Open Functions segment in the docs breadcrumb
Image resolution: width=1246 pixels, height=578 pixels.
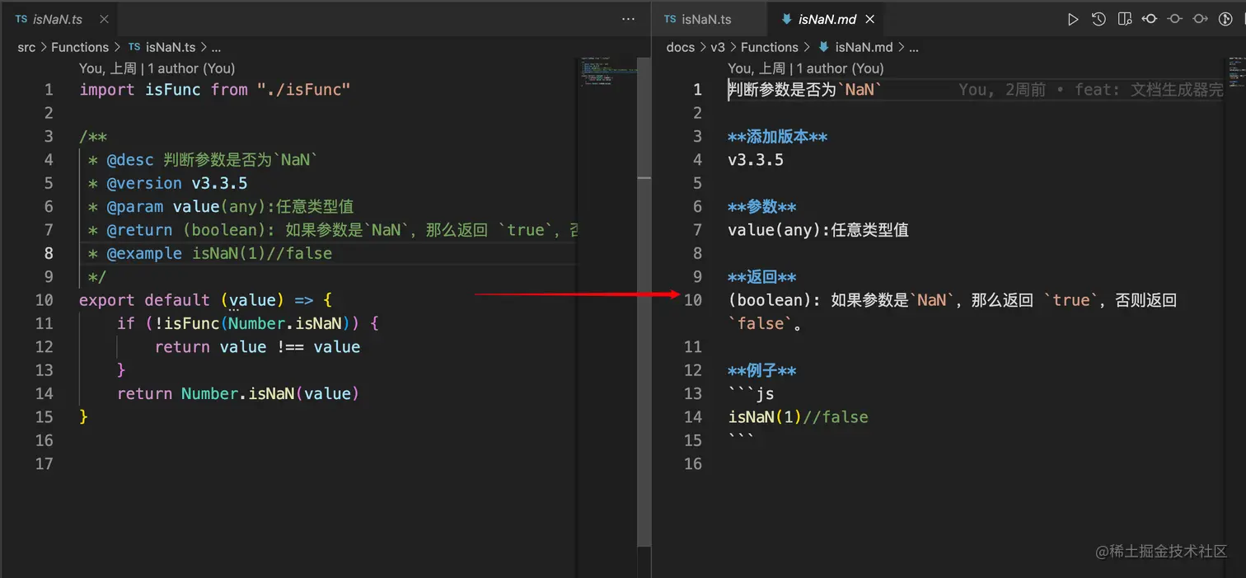[x=770, y=47]
